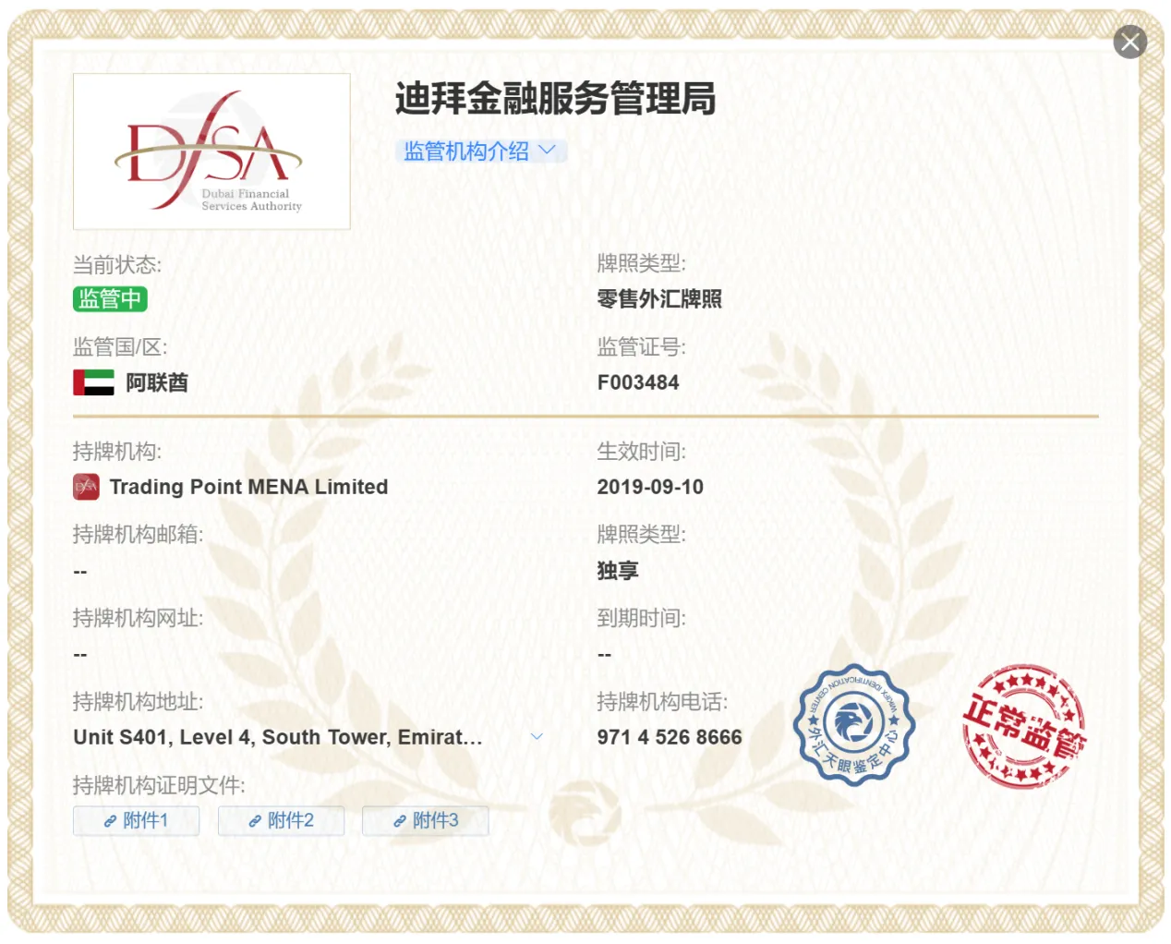The height and width of the screenshot is (944, 1171).
Task: Click 零售外汇牌照 license type text
Action: click(659, 299)
